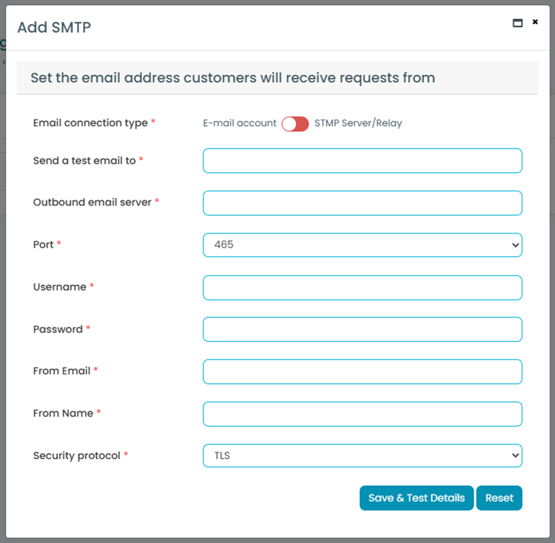Select the Password input field
This screenshot has height=543, width=555.
point(362,329)
